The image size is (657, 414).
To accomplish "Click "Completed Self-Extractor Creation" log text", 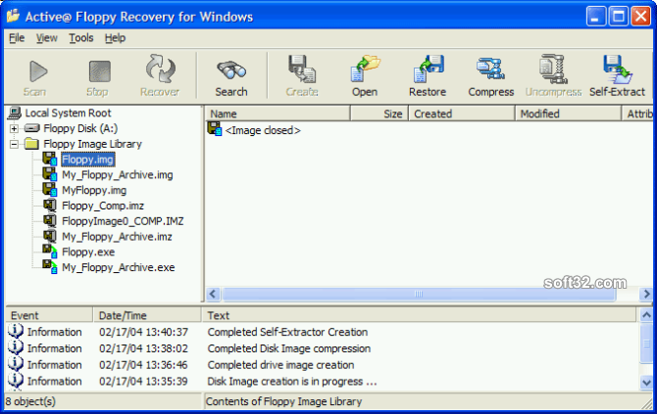I will click(x=287, y=332).
